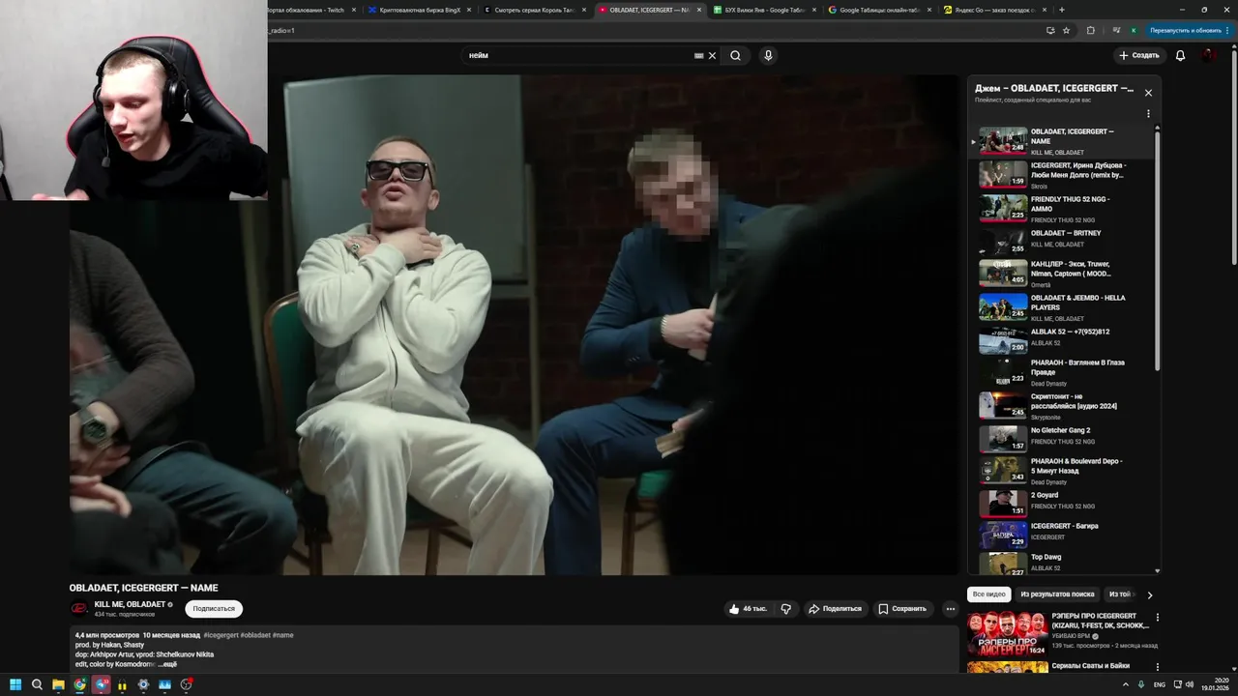The height and width of the screenshot is (696, 1238).
Task: Select the Все видео chip
Action: [988, 594]
